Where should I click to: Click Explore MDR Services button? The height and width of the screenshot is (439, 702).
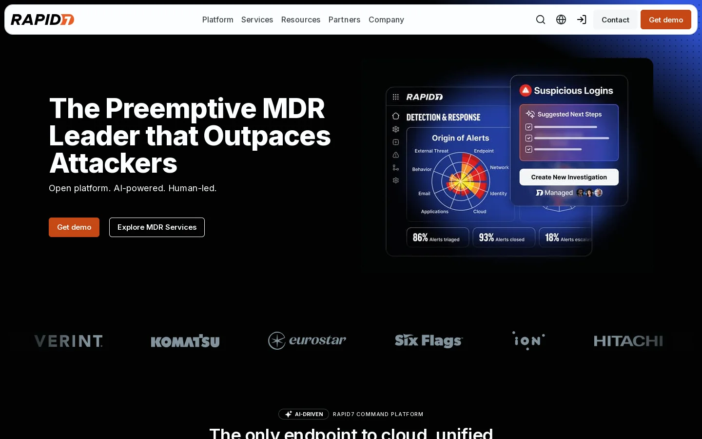tap(157, 227)
